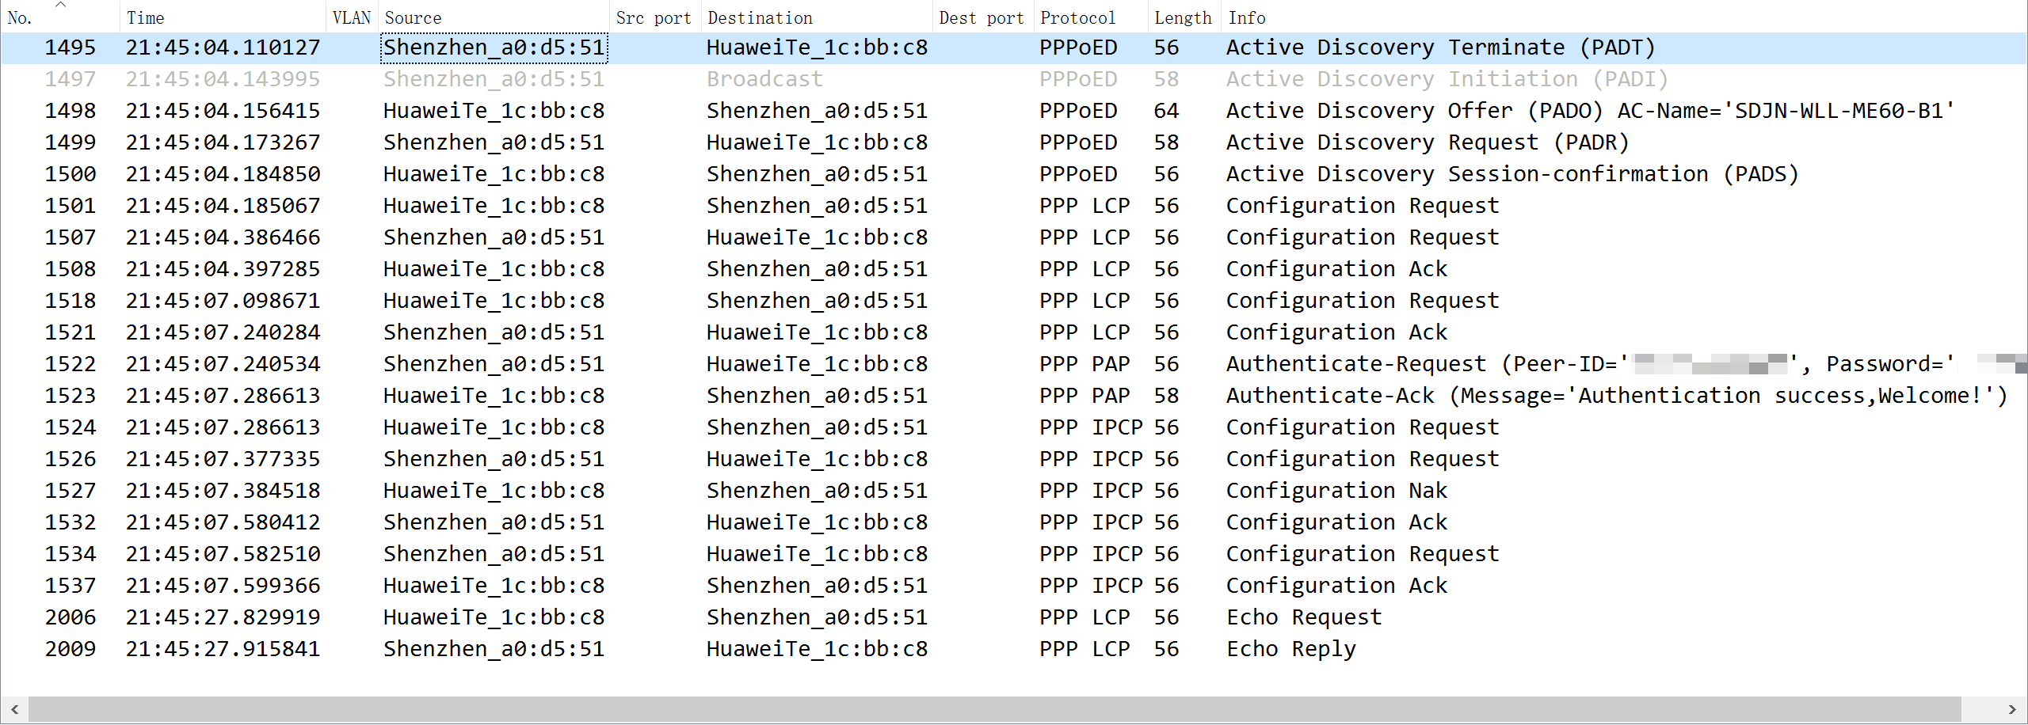This screenshot has width=2028, height=725.
Task: Click the Src port column header
Action: pyautogui.click(x=653, y=17)
